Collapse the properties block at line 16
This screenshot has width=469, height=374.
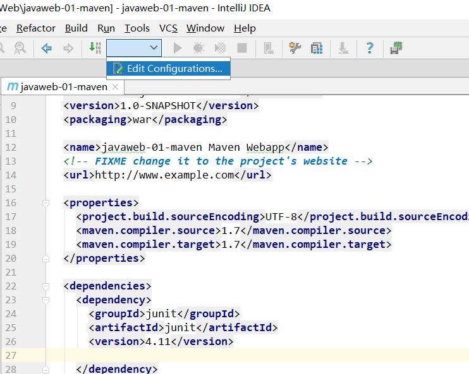coord(46,203)
